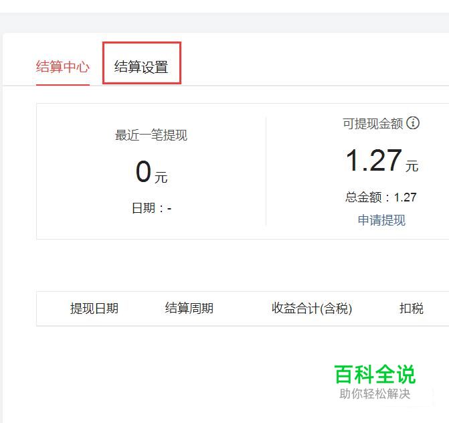Click the 日期：- text
449x423 pixels.
coord(151,208)
